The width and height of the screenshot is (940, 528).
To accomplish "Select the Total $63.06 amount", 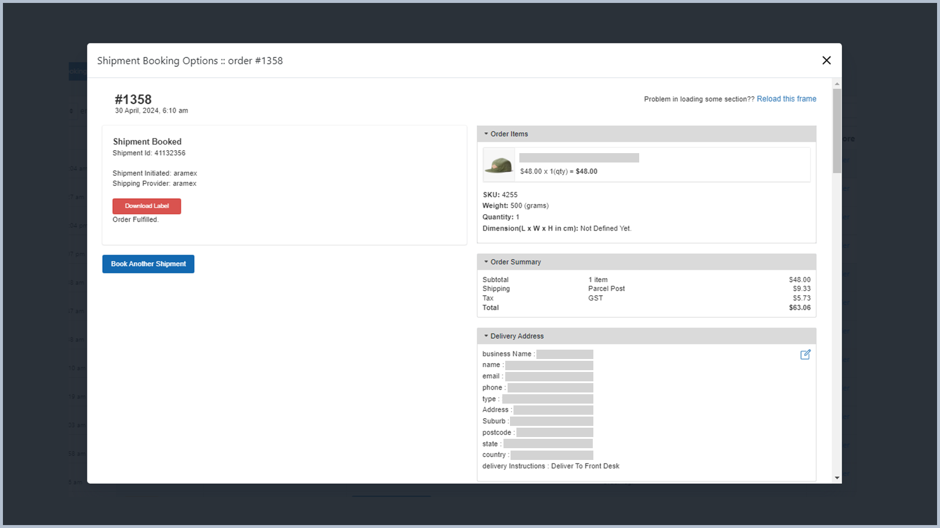I will 800,307.
